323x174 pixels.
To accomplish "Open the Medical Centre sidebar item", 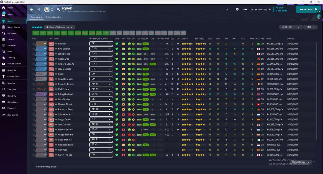I will pos(14,64).
